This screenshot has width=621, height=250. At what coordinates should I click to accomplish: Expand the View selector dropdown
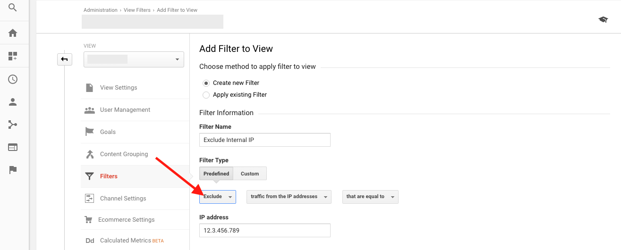click(x=134, y=59)
